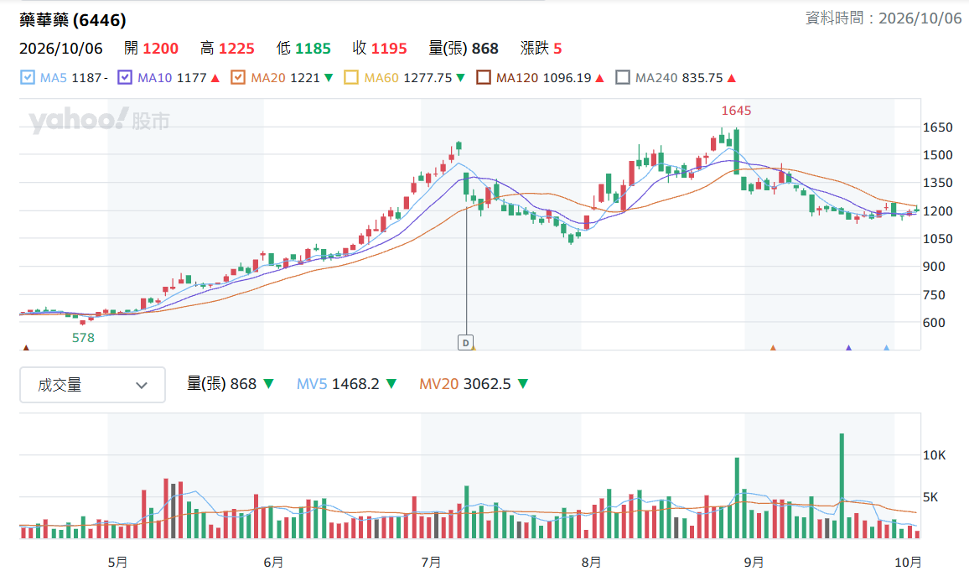
Task: Disable the MA20 moving average line
Action: [x=238, y=77]
